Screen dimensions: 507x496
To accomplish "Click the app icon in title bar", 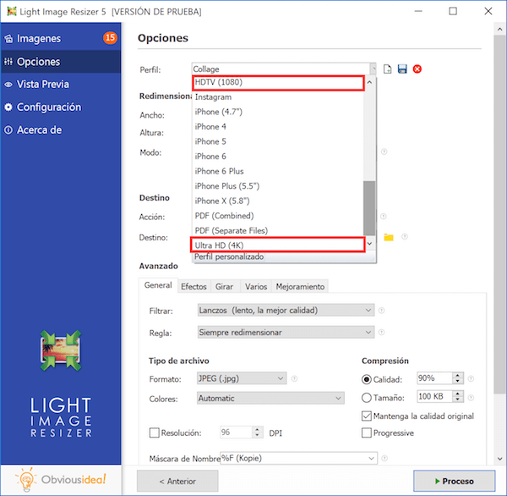I will coord(12,11).
